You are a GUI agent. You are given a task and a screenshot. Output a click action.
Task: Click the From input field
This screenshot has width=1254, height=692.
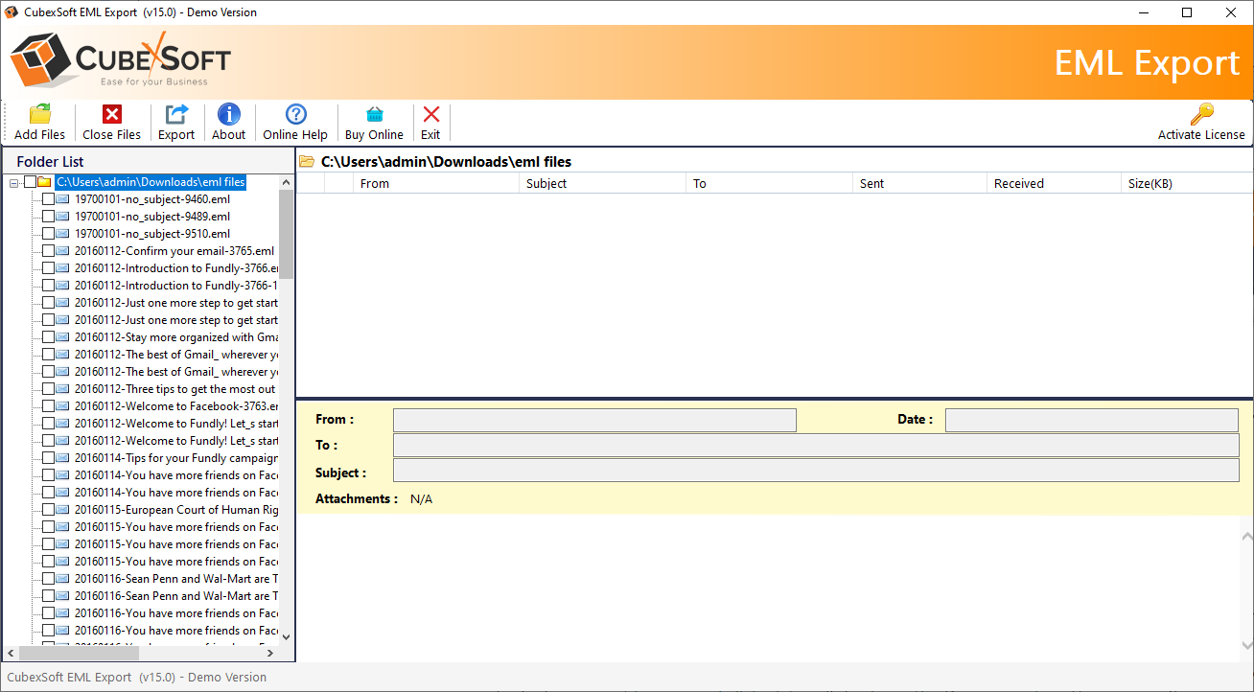tap(594, 420)
